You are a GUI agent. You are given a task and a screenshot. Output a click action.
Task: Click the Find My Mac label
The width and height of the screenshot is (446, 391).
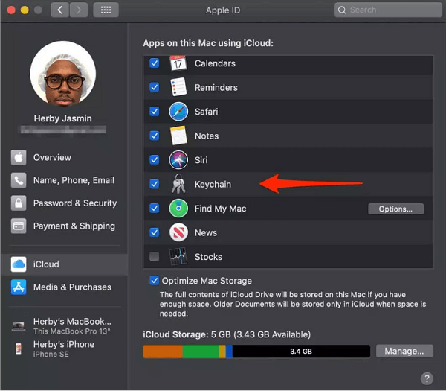(x=221, y=209)
